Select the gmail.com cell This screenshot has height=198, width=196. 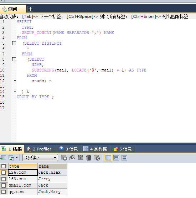[23, 185]
